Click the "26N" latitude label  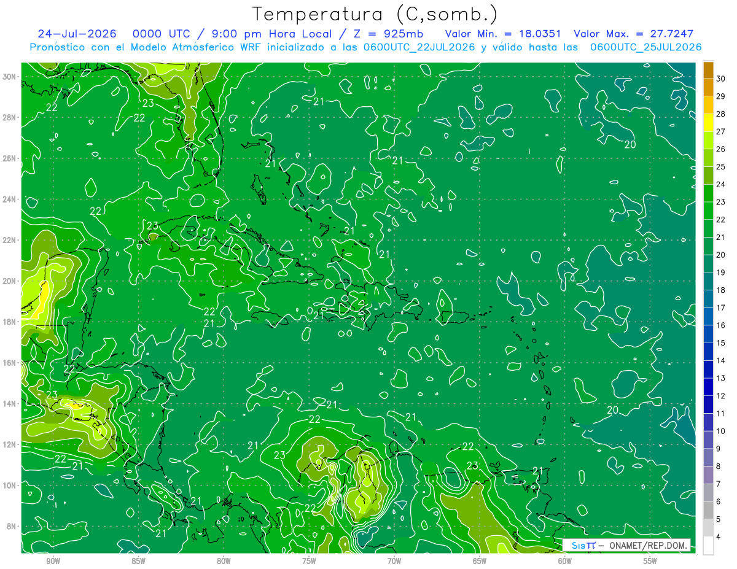10,158
